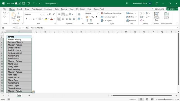Toggle the AutoSave switch
Image resolution: width=180 pixels, height=101 pixels.
click(18, 3)
